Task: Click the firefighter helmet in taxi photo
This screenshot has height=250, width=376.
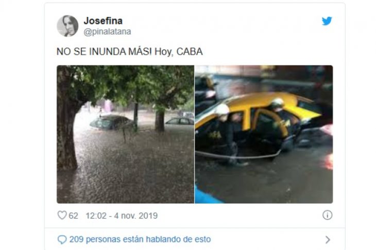Action: coord(222,109)
